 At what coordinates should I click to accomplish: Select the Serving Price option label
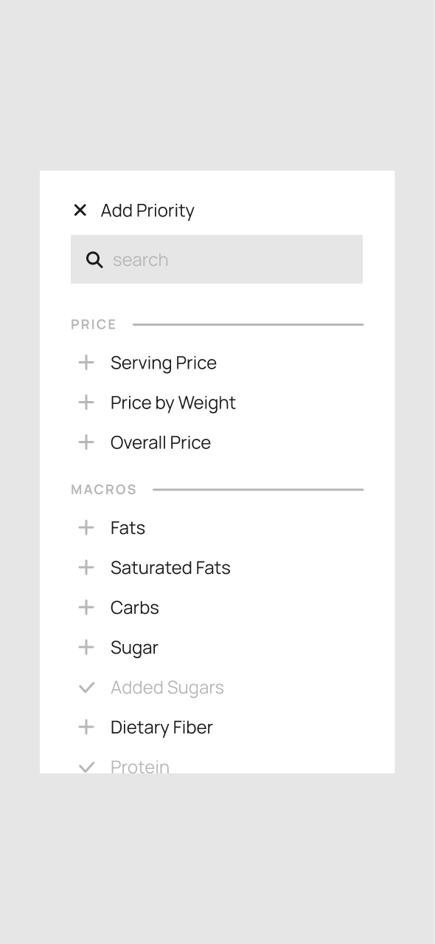click(164, 363)
